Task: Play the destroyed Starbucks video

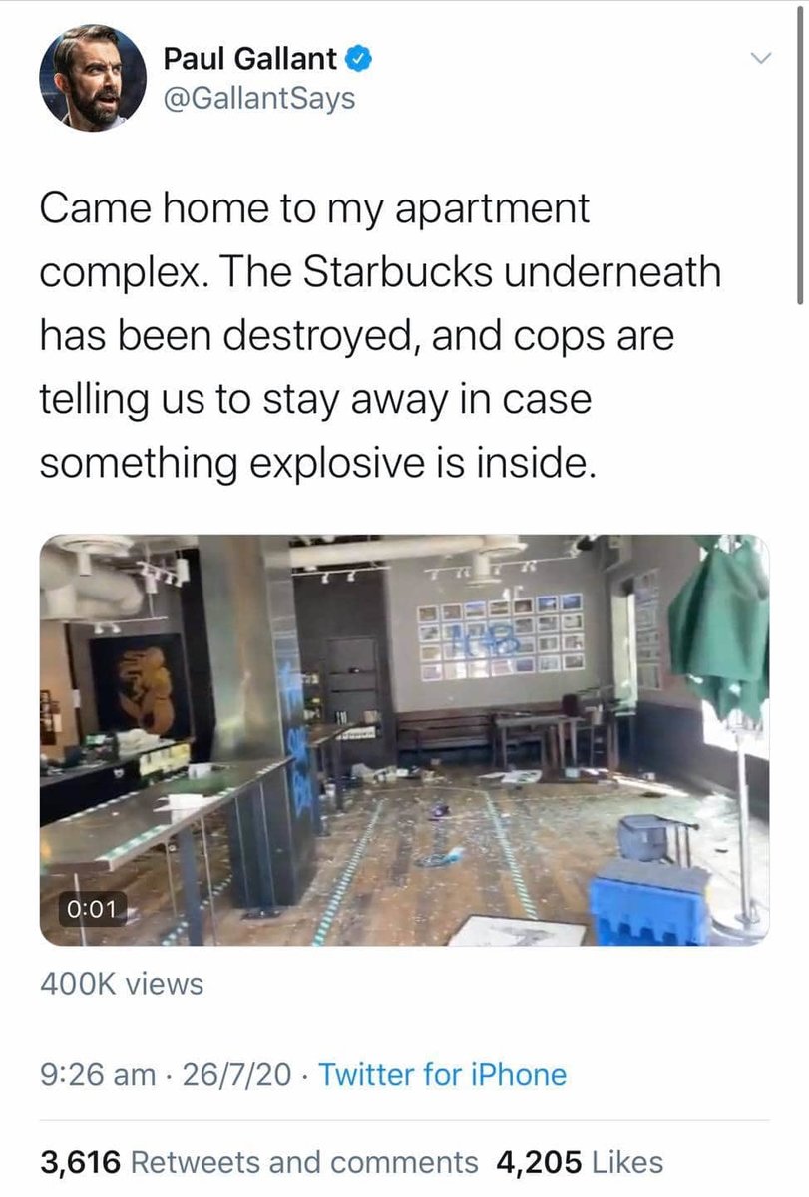Action: (404, 739)
